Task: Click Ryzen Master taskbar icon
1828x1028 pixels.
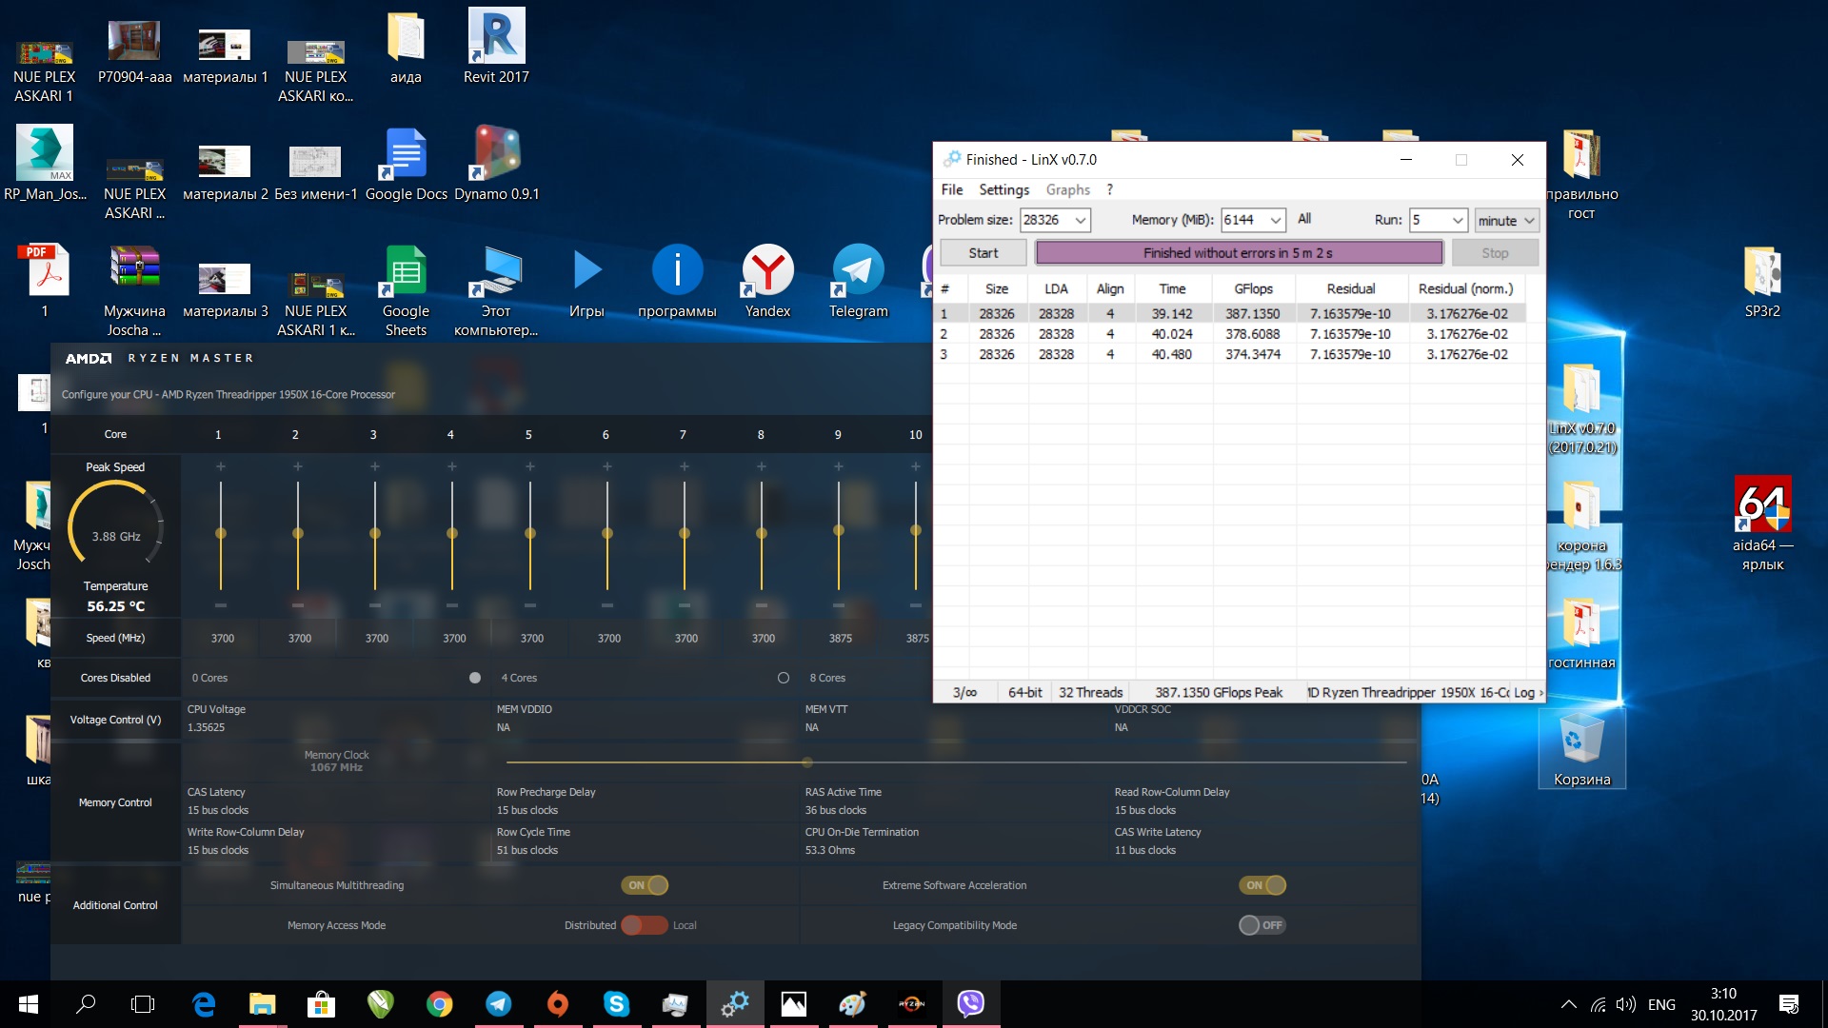Action: [911, 1003]
